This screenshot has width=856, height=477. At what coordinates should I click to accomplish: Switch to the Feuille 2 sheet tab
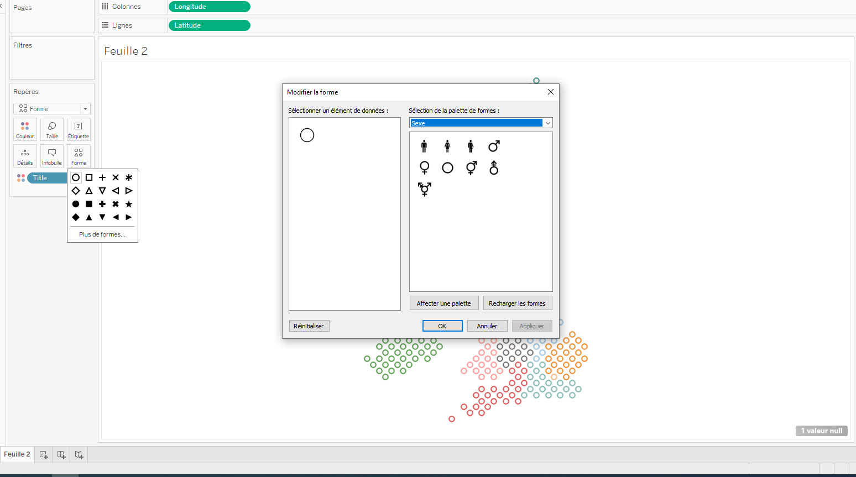pyautogui.click(x=17, y=454)
